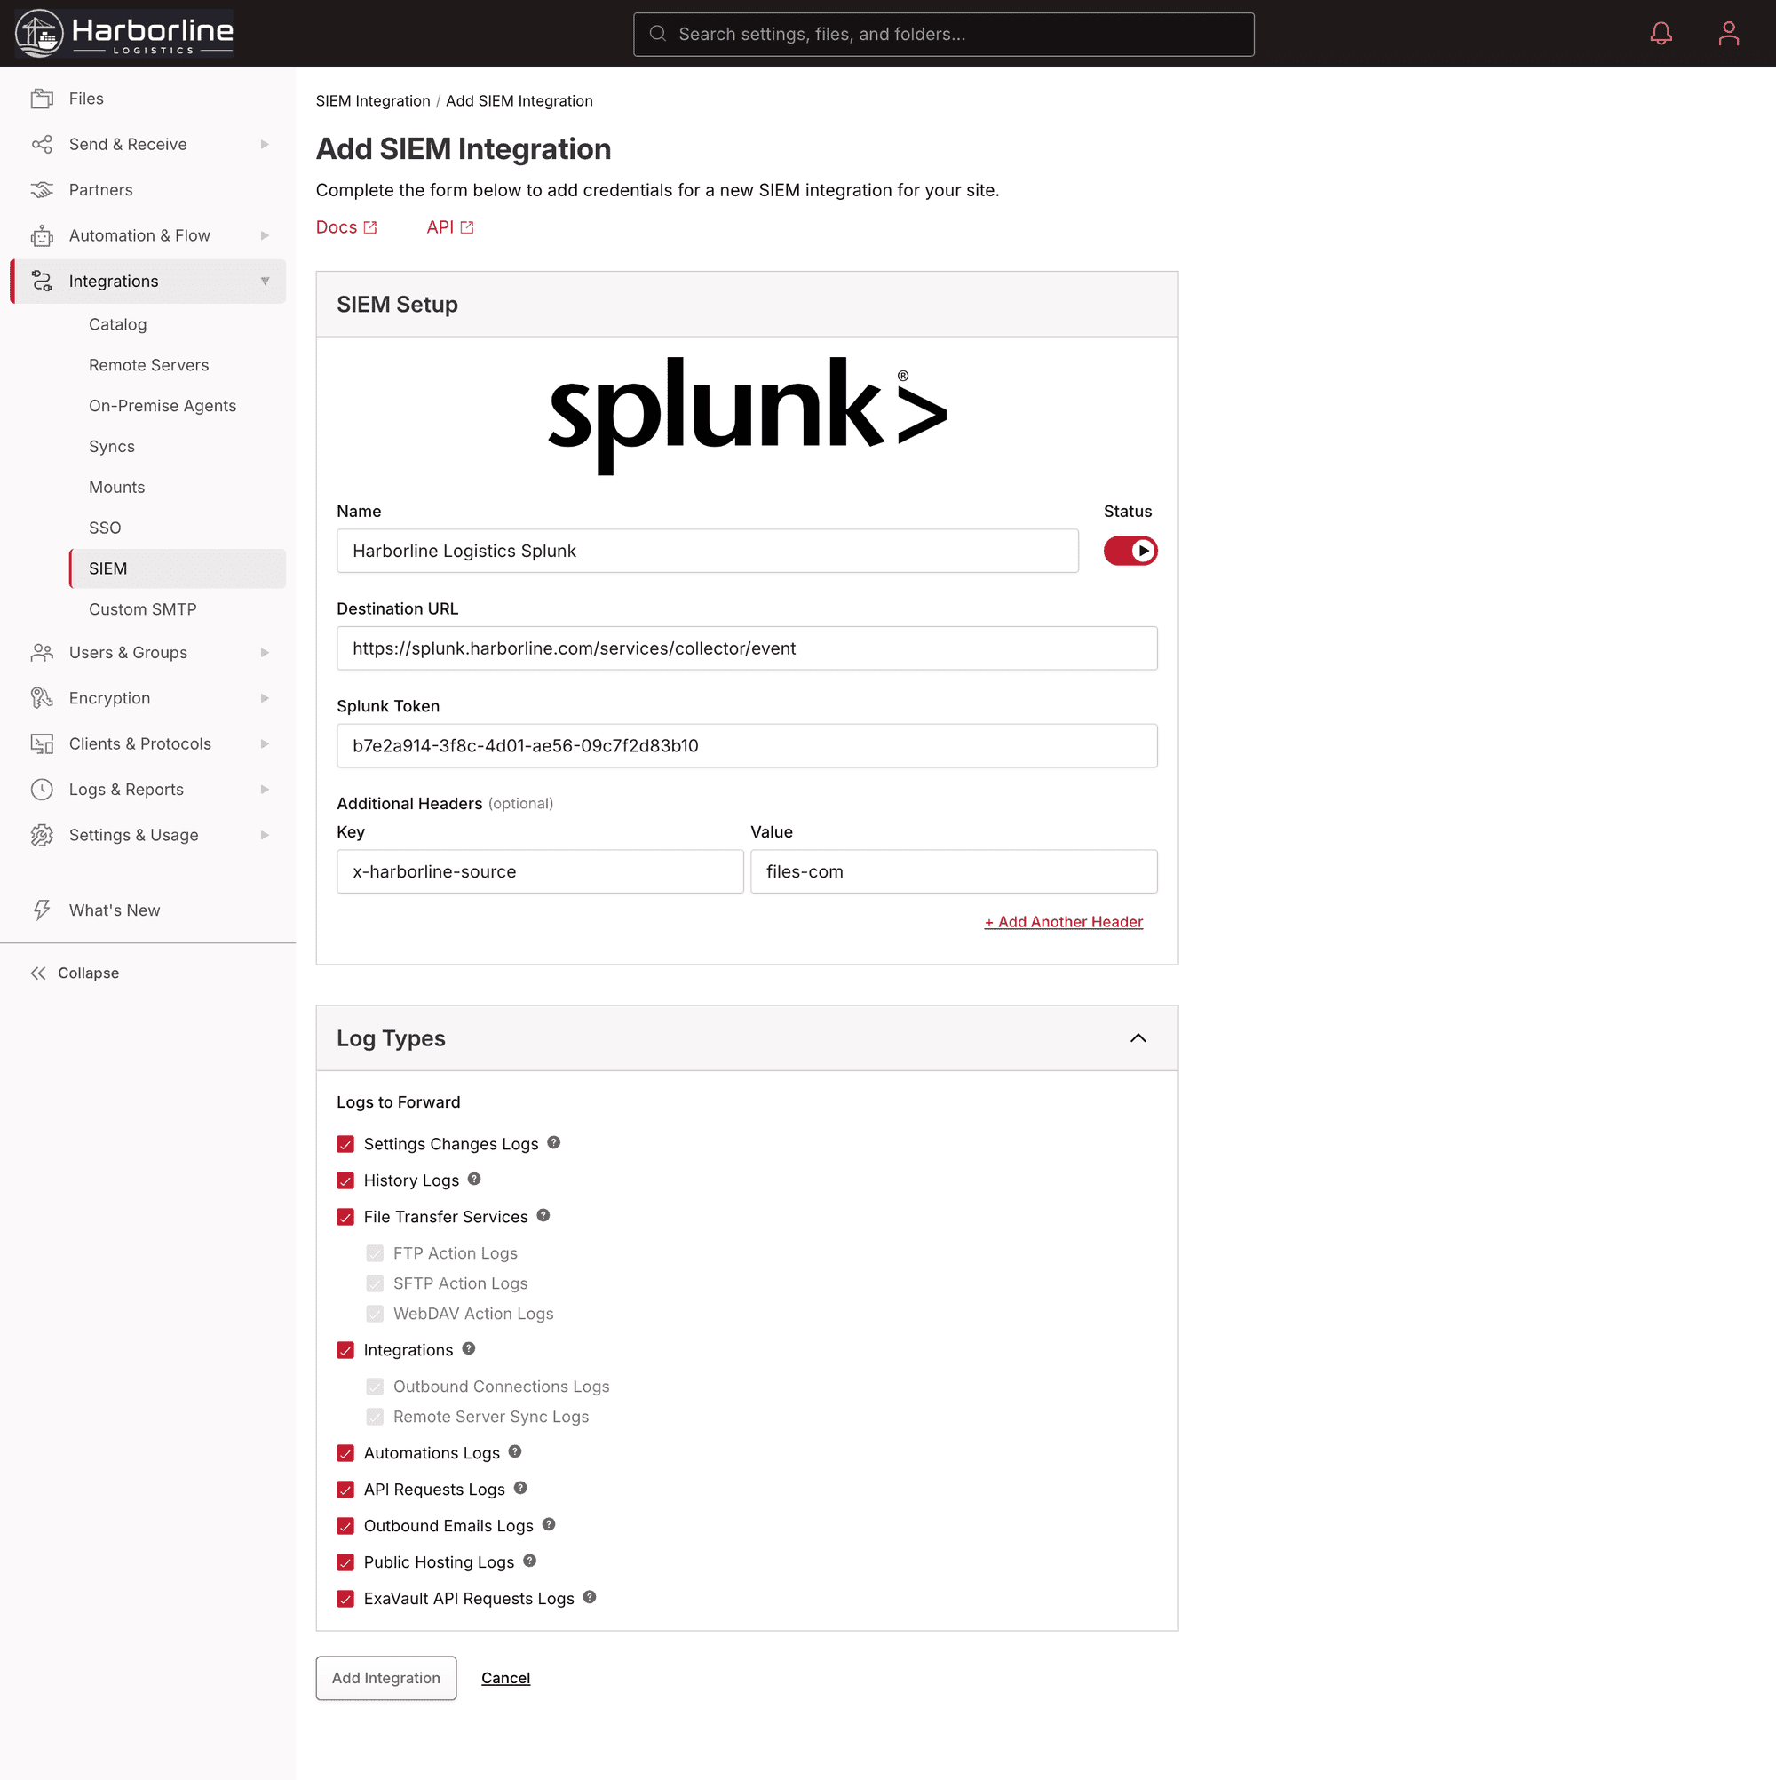1776x1780 pixels.
Task: Click the Settings & Usage gear icon
Action: [x=42, y=835]
